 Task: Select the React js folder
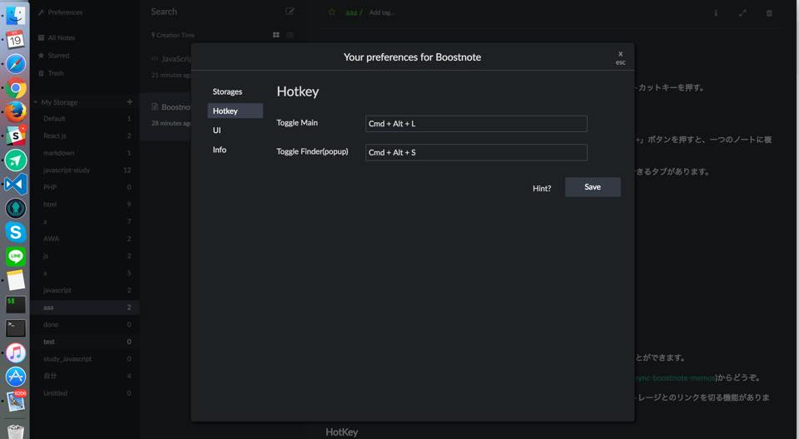pyautogui.click(x=85, y=136)
